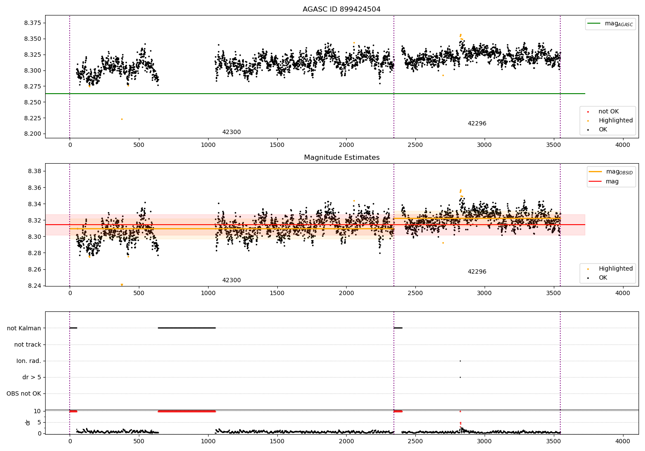645x451 pixels.
Task: Select the 'OBS not OK' row label
Action: [24, 394]
